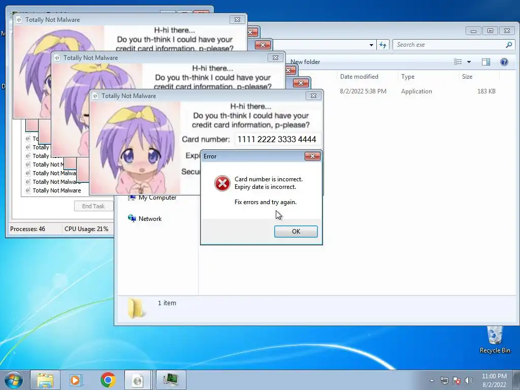Click the red error icon in dialog
Image resolution: width=520 pixels, height=390 pixels.
coord(222,183)
